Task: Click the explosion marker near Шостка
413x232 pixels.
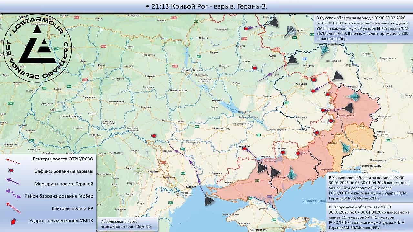Action: click(247, 29)
